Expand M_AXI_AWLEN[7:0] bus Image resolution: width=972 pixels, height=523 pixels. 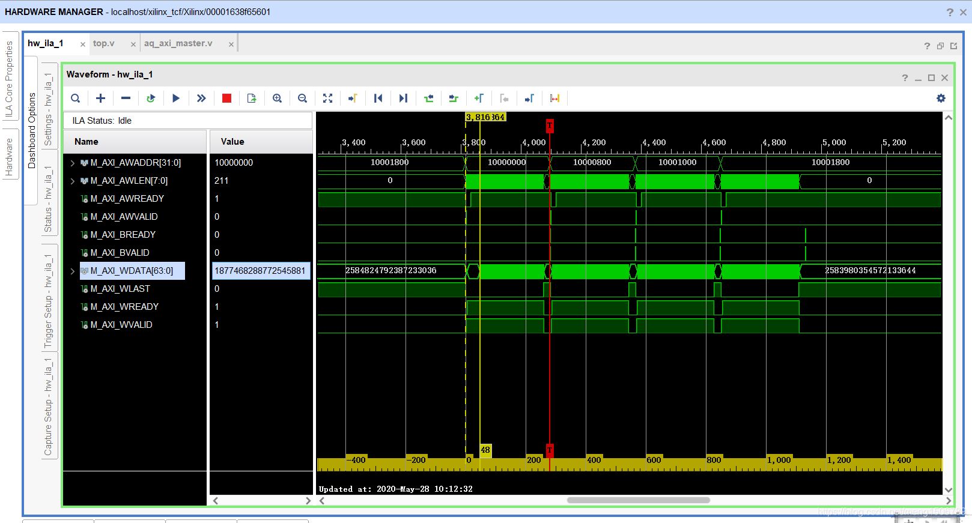coord(73,181)
